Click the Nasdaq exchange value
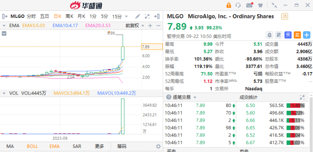 tap(253, 89)
